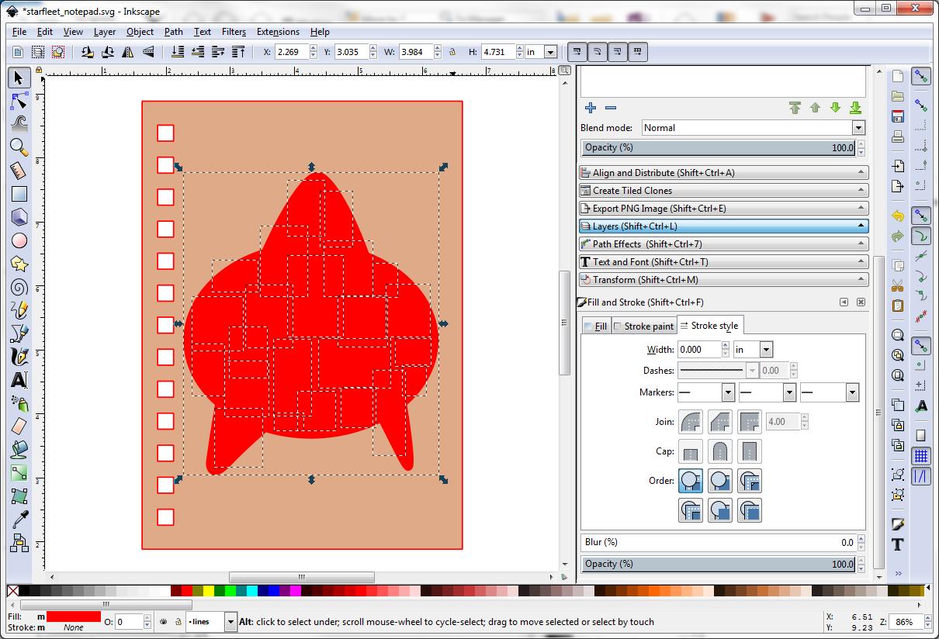This screenshot has height=639, width=939.
Task: Add a new layer with plus icon
Action: point(591,108)
